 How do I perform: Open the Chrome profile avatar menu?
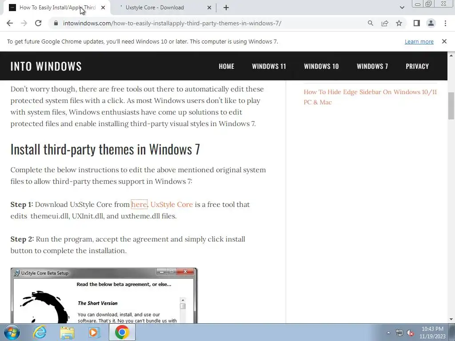pos(431,23)
